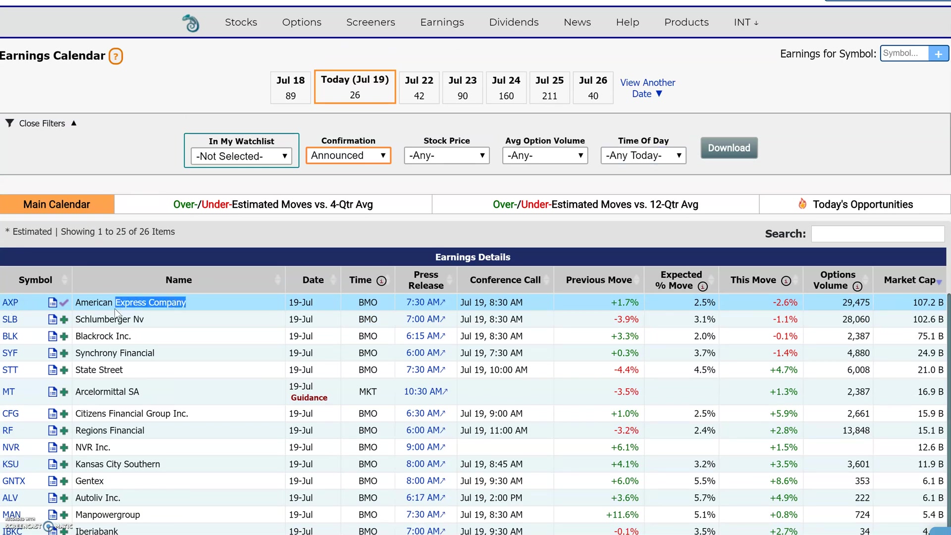951x535 pixels.
Task: Click the Options Volume info icon
Action: coord(857,286)
